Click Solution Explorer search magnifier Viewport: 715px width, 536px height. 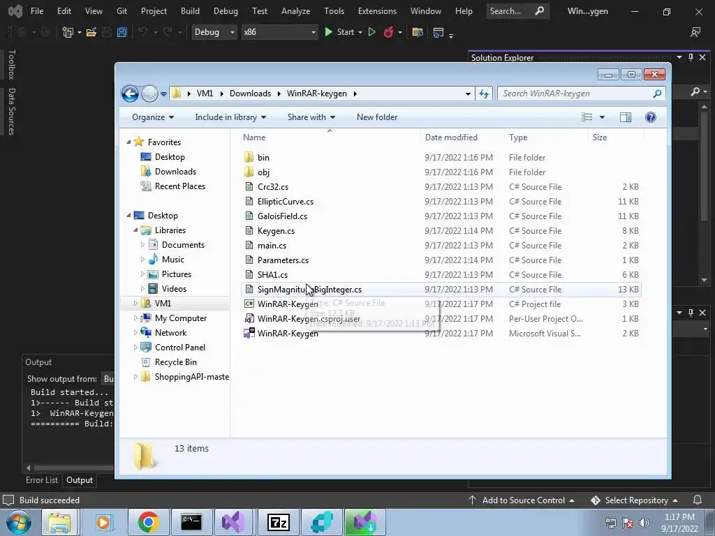[x=695, y=91]
